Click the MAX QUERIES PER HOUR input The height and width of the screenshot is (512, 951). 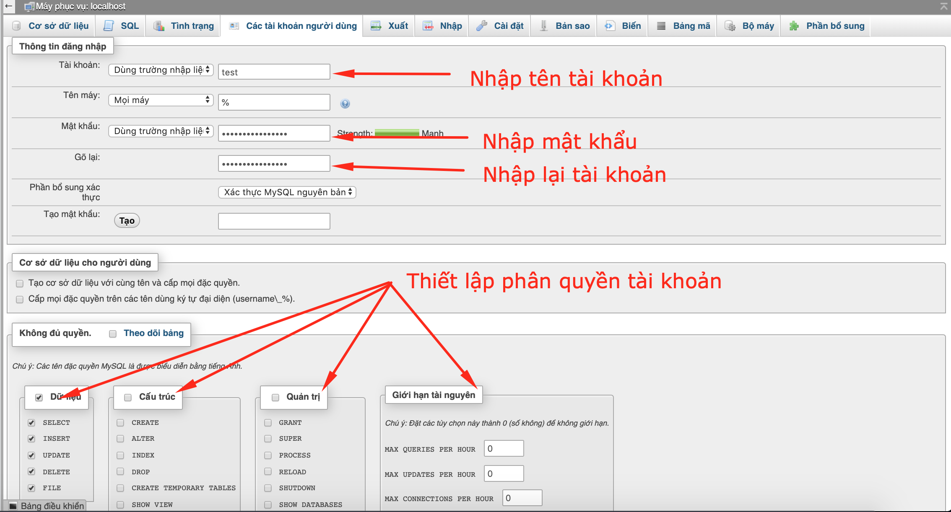coord(504,449)
